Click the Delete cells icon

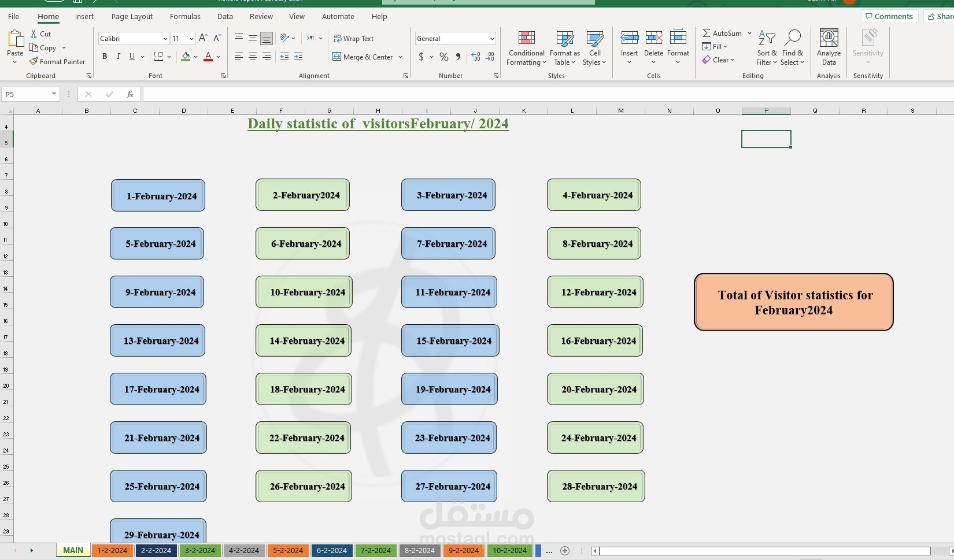tap(653, 38)
